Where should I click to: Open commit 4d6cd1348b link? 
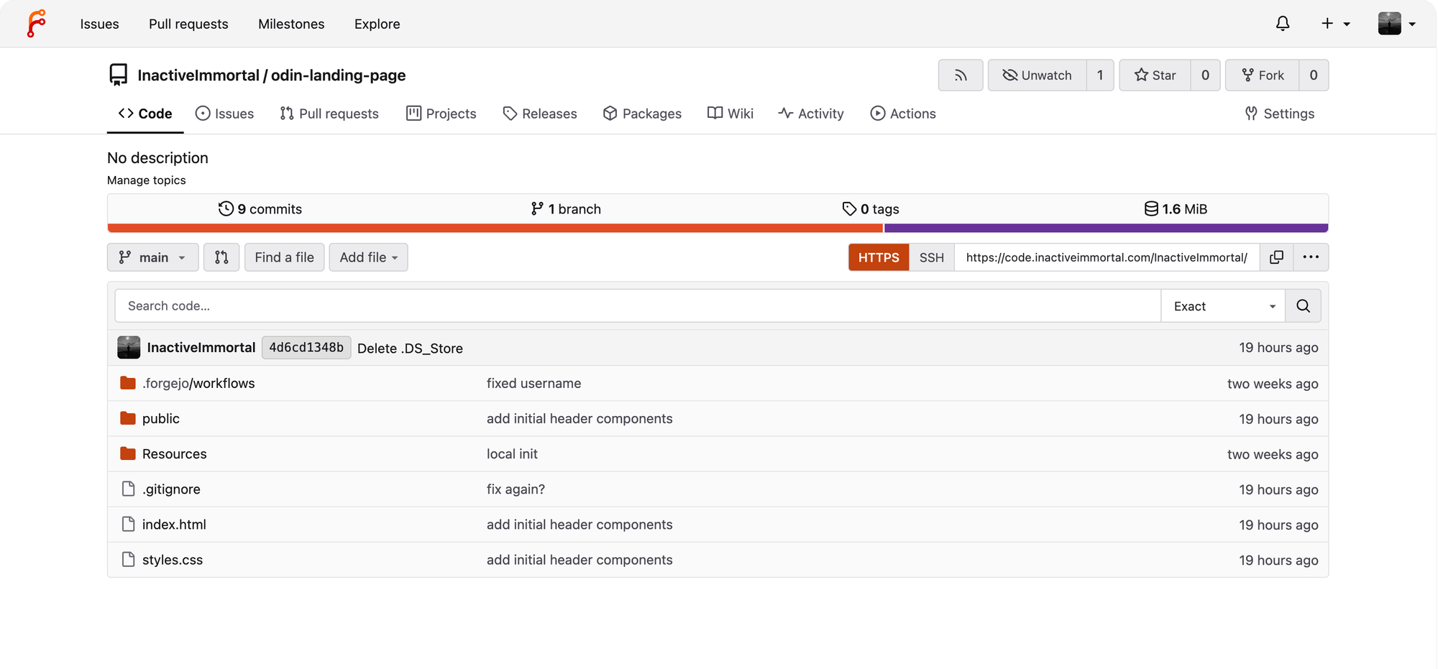coord(306,348)
